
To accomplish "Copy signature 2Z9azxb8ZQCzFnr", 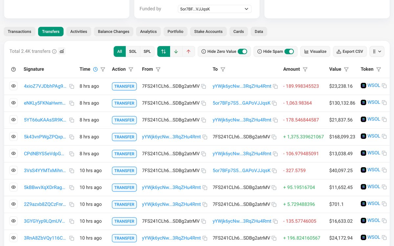I will (72, 205).
